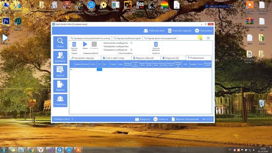Click the Тип column header

pyautogui.click(x=106, y=64)
